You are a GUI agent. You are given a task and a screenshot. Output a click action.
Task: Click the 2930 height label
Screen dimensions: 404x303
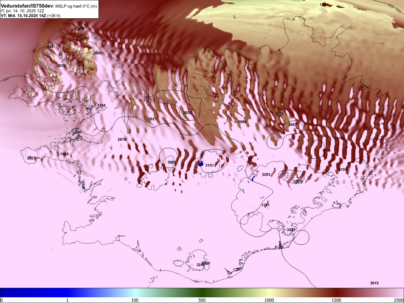[x=61, y=66]
